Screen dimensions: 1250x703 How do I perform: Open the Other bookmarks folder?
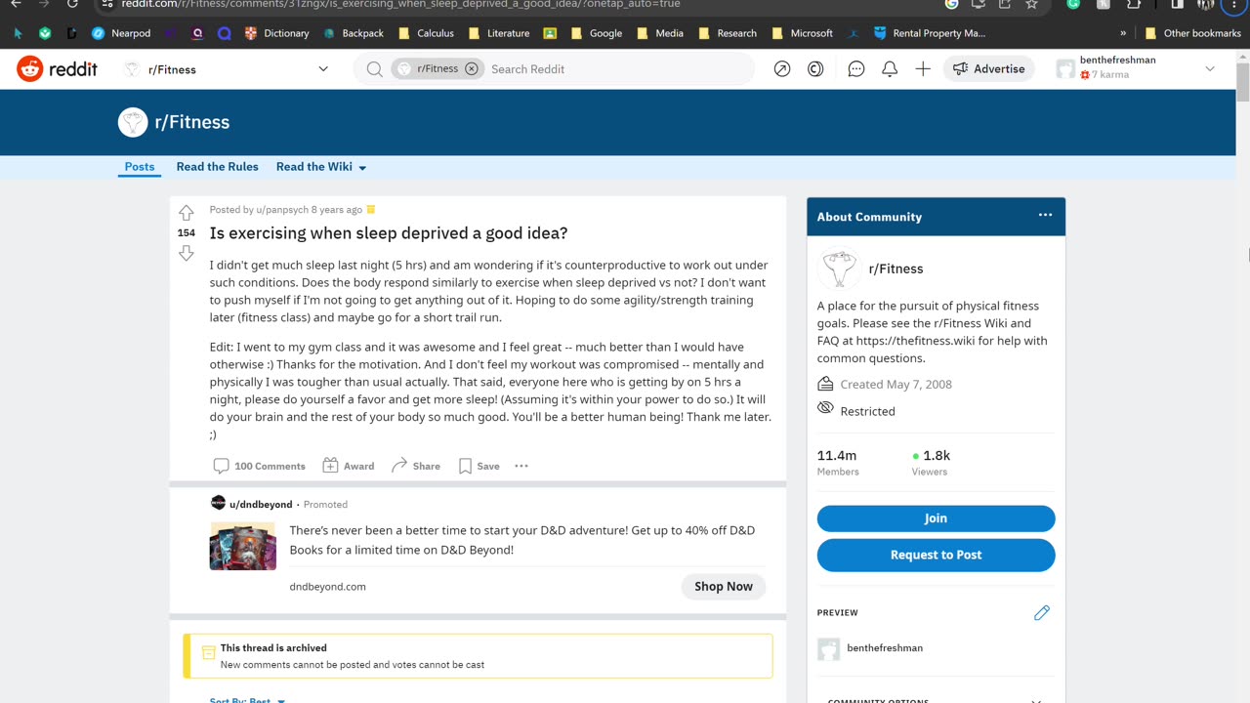(x=1192, y=33)
